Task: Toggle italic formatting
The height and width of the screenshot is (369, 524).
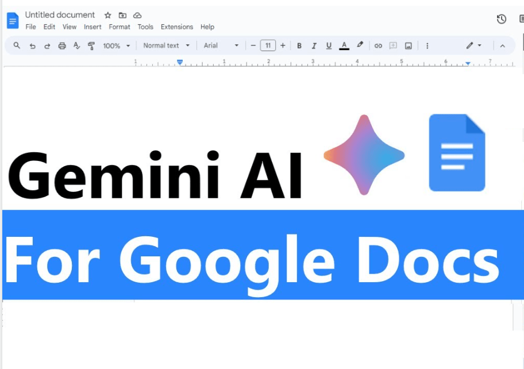Action: (314, 46)
